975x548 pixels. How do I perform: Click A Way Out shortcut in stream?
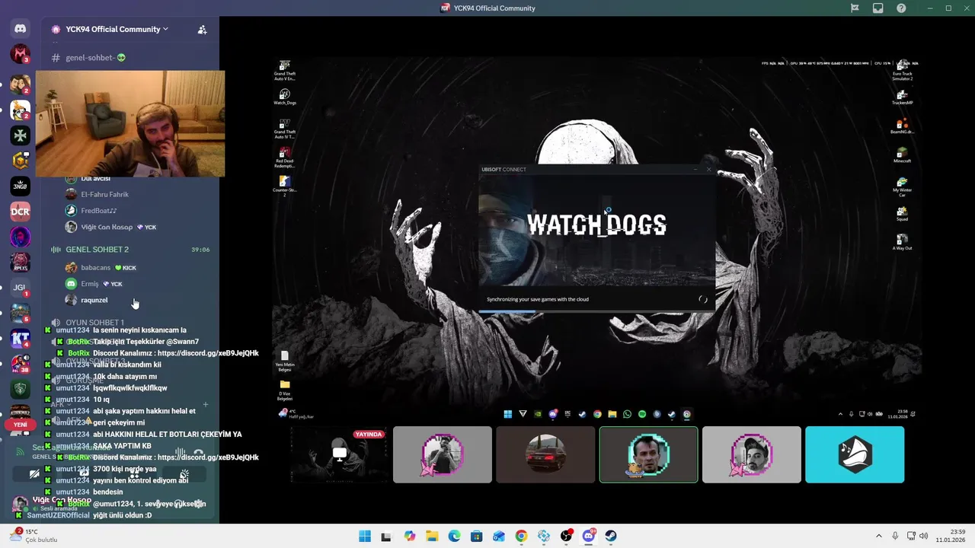tap(903, 243)
